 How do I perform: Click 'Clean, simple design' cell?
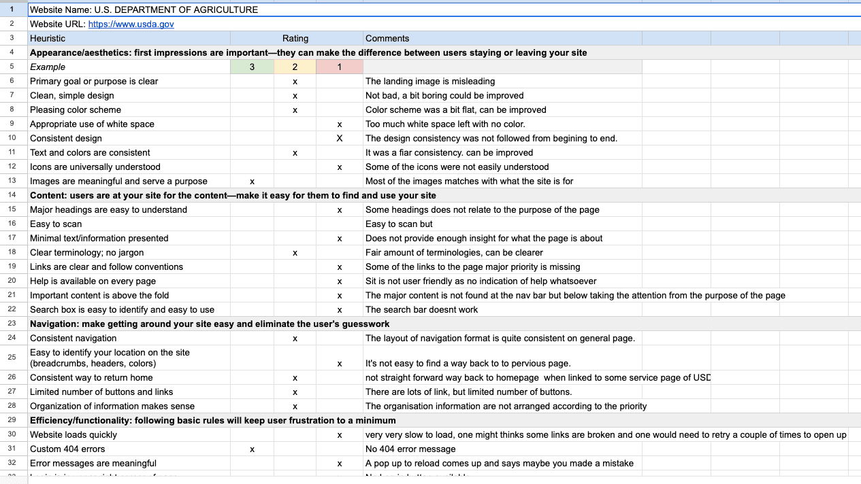[x=129, y=95]
